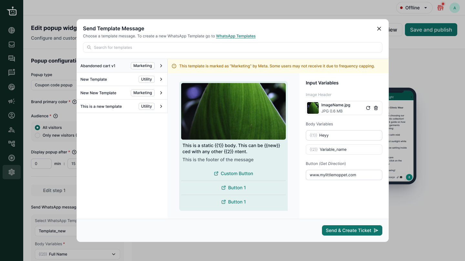Open the megaphone campaigns icon in sidebar
The image size is (465, 261).
(12, 101)
